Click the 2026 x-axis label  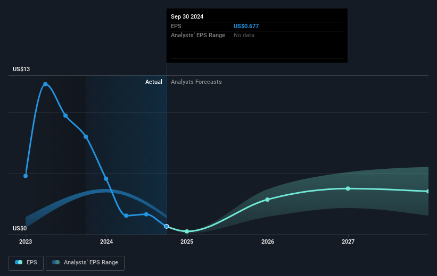[268, 242]
